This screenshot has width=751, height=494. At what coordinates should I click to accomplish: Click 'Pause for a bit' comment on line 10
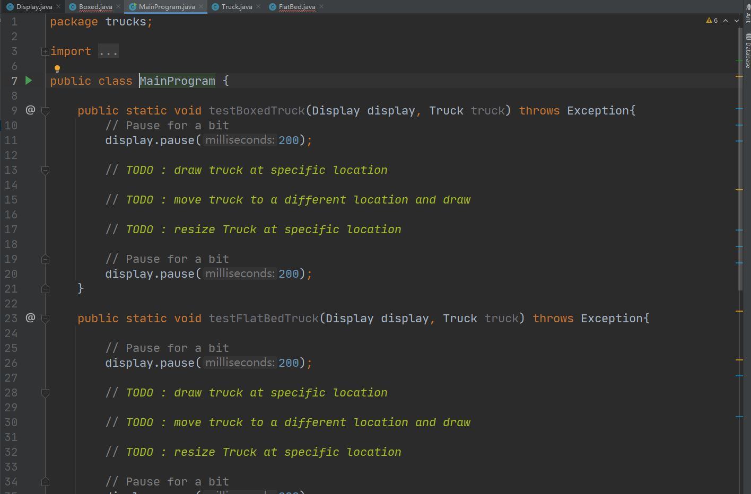167,125
